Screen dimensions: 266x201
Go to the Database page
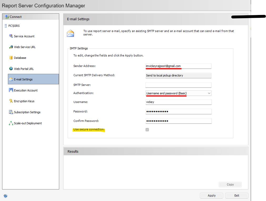click(x=20, y=58)
